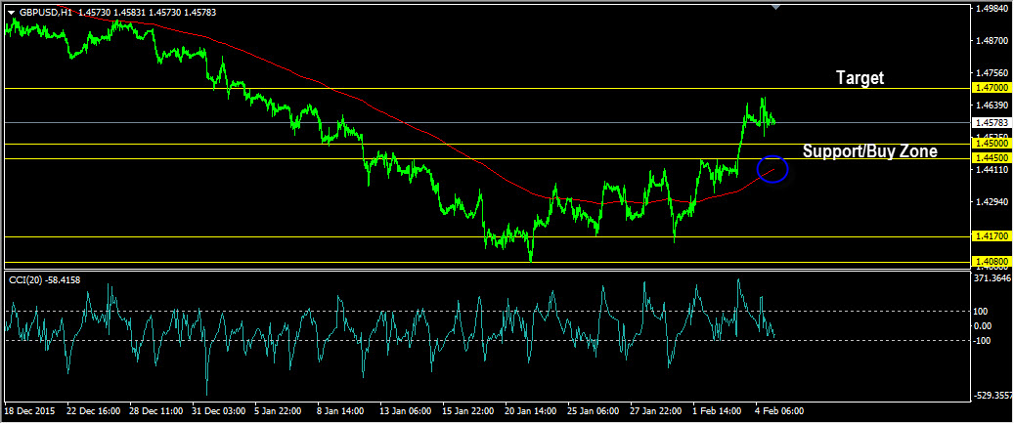Viewport: 1014px width, 424px height.
Task: Click the 1.48700 price scale value
Action: coord(992,41)
